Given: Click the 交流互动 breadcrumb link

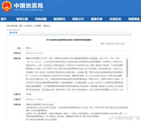Looking at the screenshot, I should coord(28,26).
